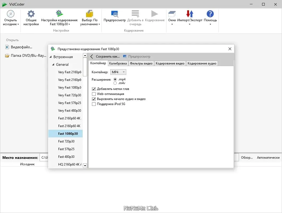Select the Fast 2160p60 4K preset without trailing dot
The width and height of the screenshot is (282, 213).
[x=65, y=126]
